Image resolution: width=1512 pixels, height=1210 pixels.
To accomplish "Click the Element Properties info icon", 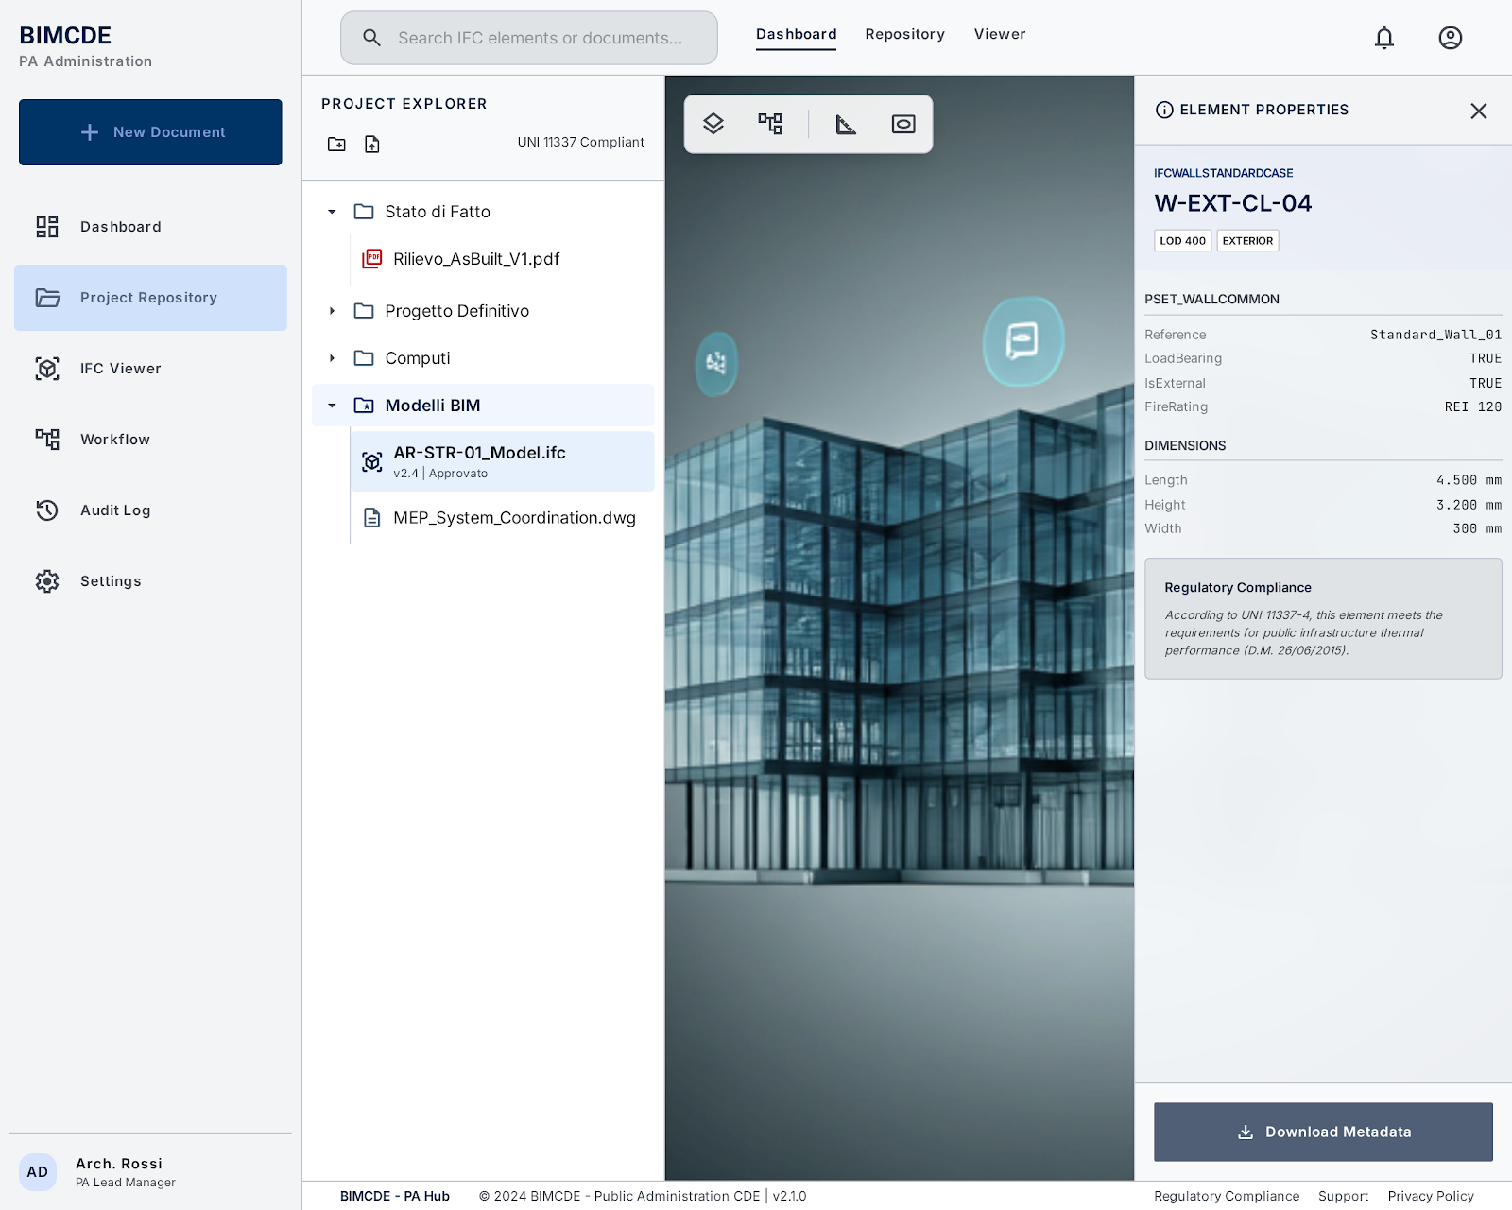I will (1164, 110).
